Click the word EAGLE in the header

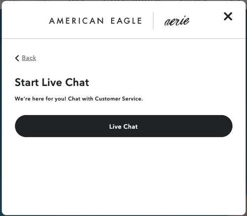[126, 21]
